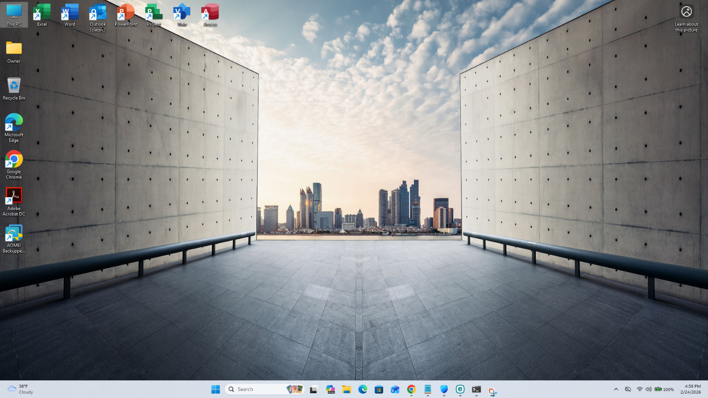
Task: Open the Wi-Fi network quick settings
Action: click(x=639, y=389)
